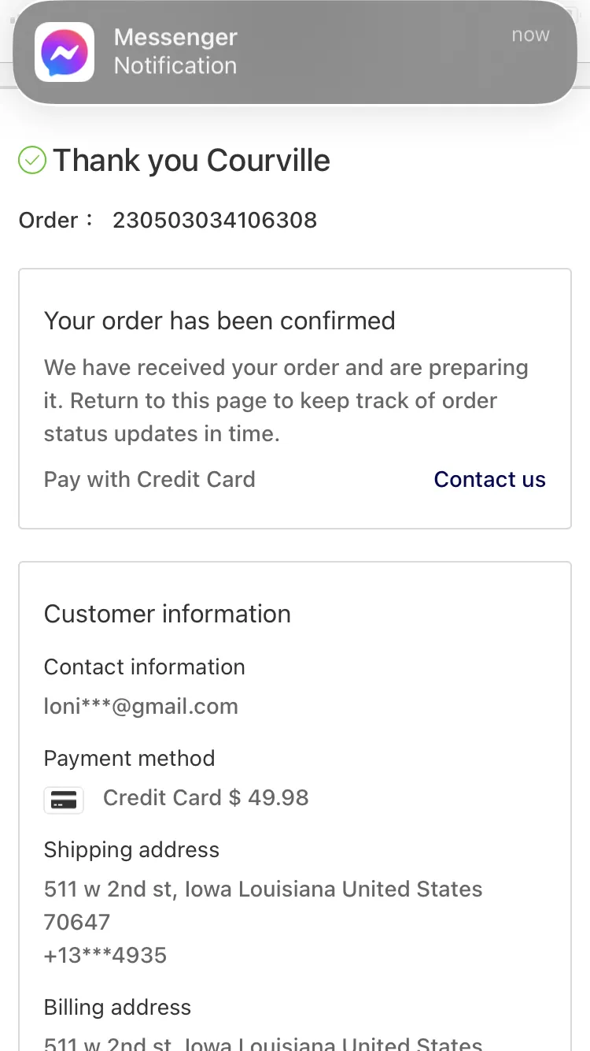The height and width of the screenshot is (1051, 590).
Task: Tap the Credit Card $ 49.98 amount
Action: click(206, 797)
